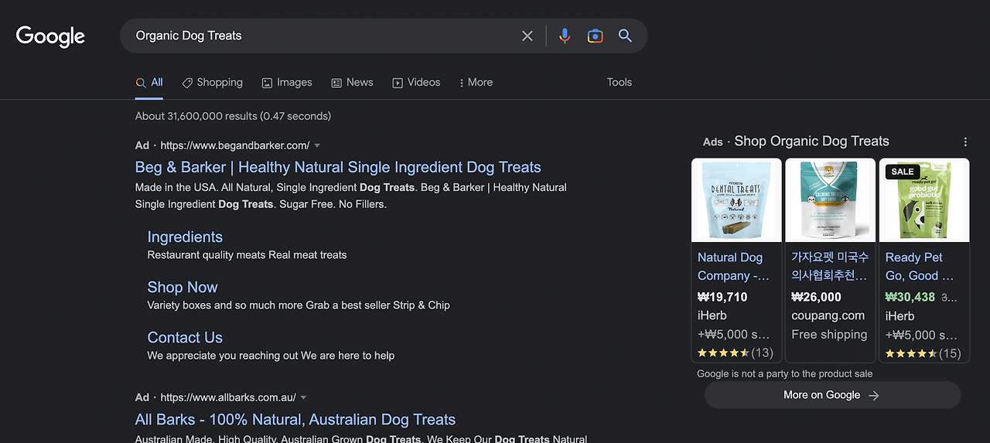Clear the search box with X icon

527,36
